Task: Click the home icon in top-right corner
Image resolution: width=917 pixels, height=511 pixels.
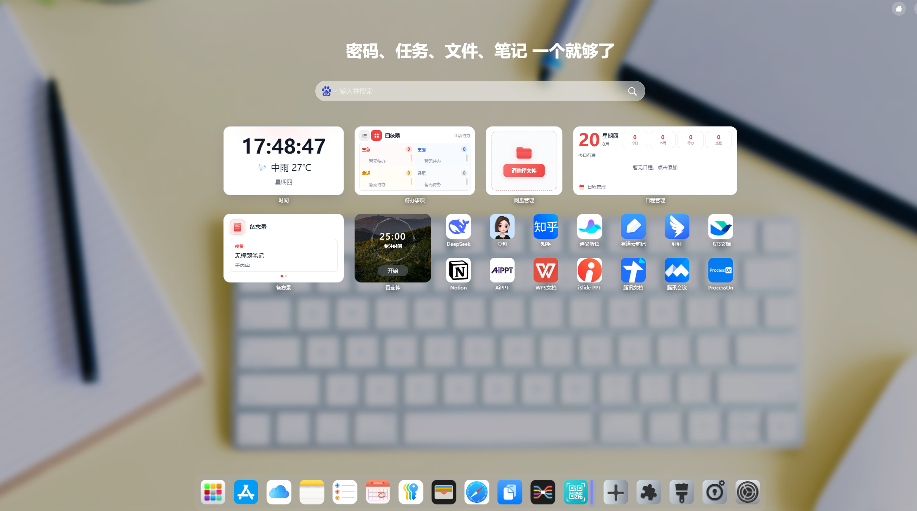Action: [899, 9]
